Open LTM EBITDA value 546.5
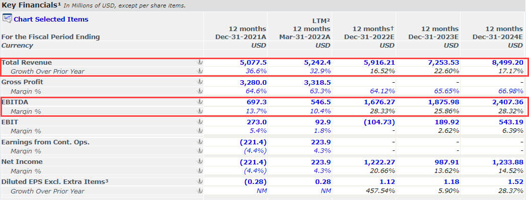This screenshot has height=200, width=529. pyautogui.click(x=320, y=102)
